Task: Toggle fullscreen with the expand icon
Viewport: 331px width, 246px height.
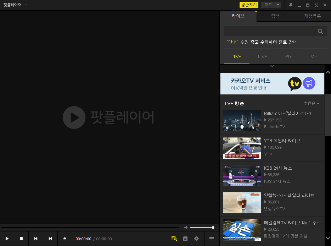Action: tap(316, 5)
